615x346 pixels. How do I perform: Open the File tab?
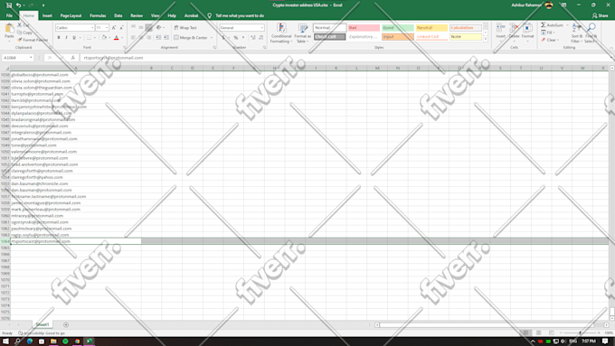[9, 15]
